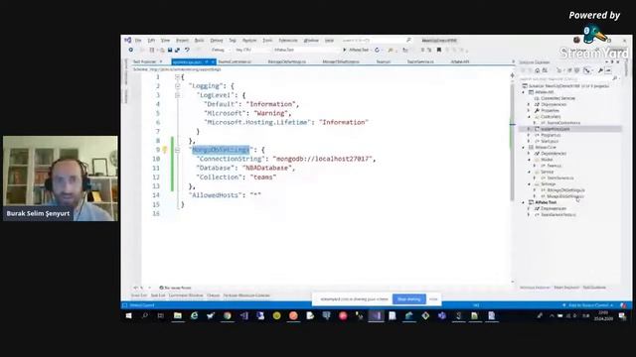Image resolution: width=636 pixels, height=357 pixels.
Task: Click Add to Source Control in status bar
Action: 587,305
